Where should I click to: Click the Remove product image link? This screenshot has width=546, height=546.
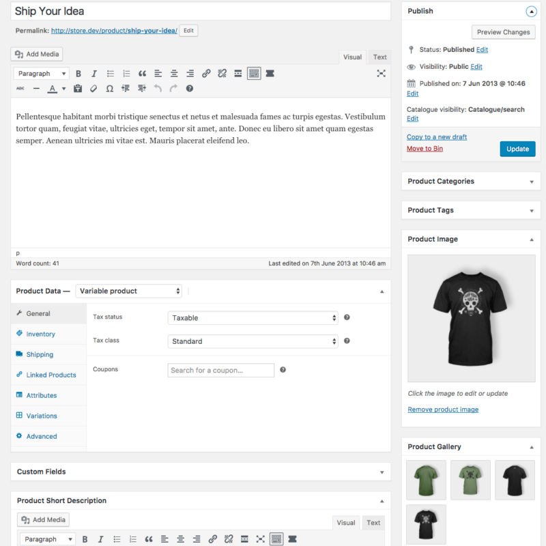coord(443,409)
